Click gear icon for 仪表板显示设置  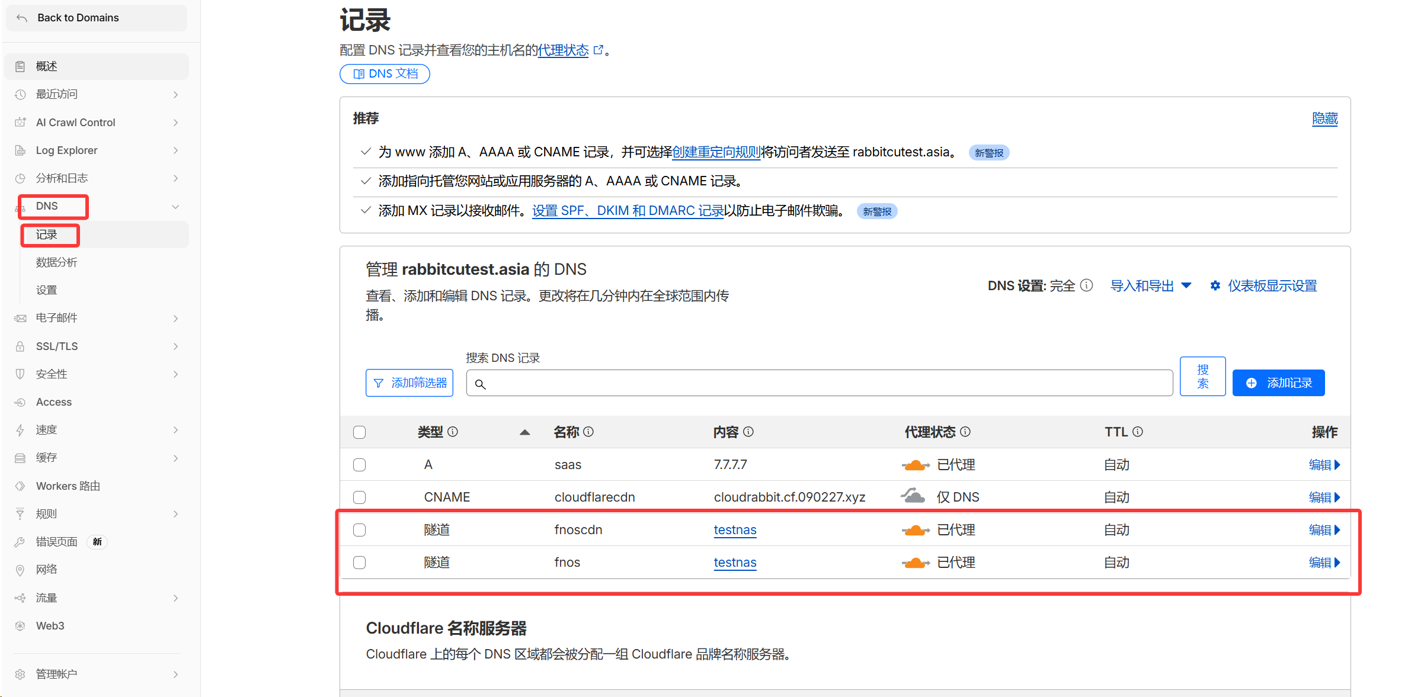[x=1215, y=286]
